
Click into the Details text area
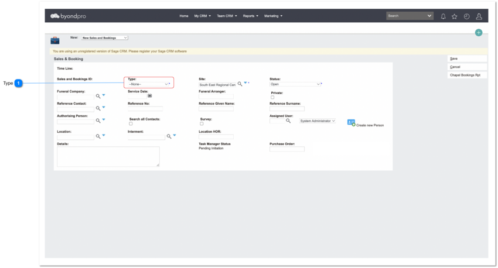click(108, 156)
